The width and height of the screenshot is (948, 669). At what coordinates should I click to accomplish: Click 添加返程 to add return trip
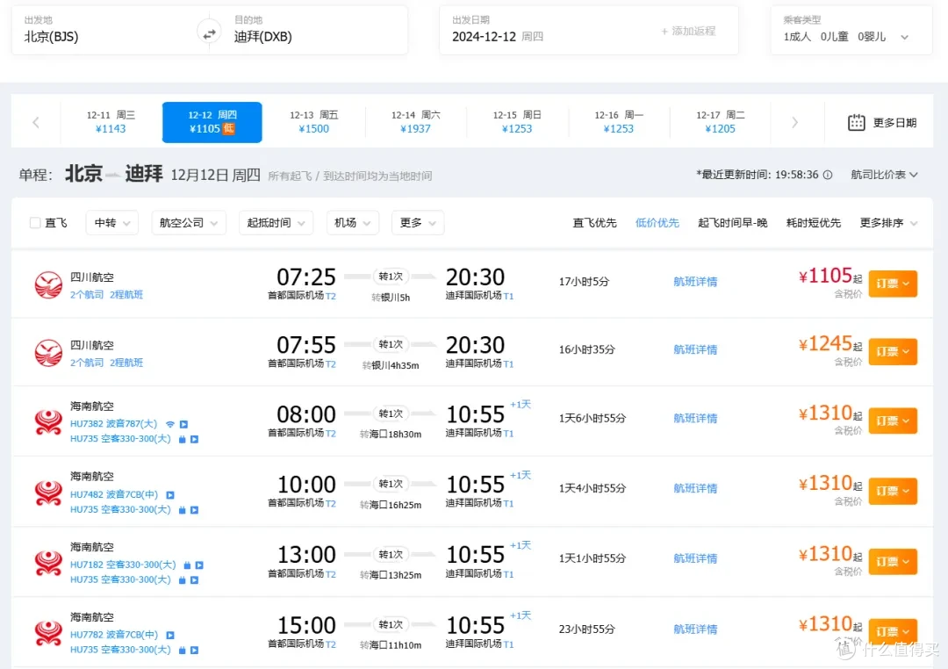click(688, 31)
